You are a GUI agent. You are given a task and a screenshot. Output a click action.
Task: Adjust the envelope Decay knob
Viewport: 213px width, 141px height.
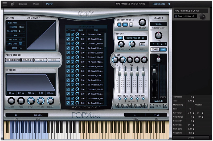click(31, 101)
